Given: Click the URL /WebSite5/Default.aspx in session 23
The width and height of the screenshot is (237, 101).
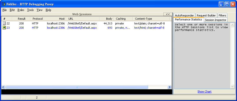Looking at the screenshot, I should tap(82, 28).
